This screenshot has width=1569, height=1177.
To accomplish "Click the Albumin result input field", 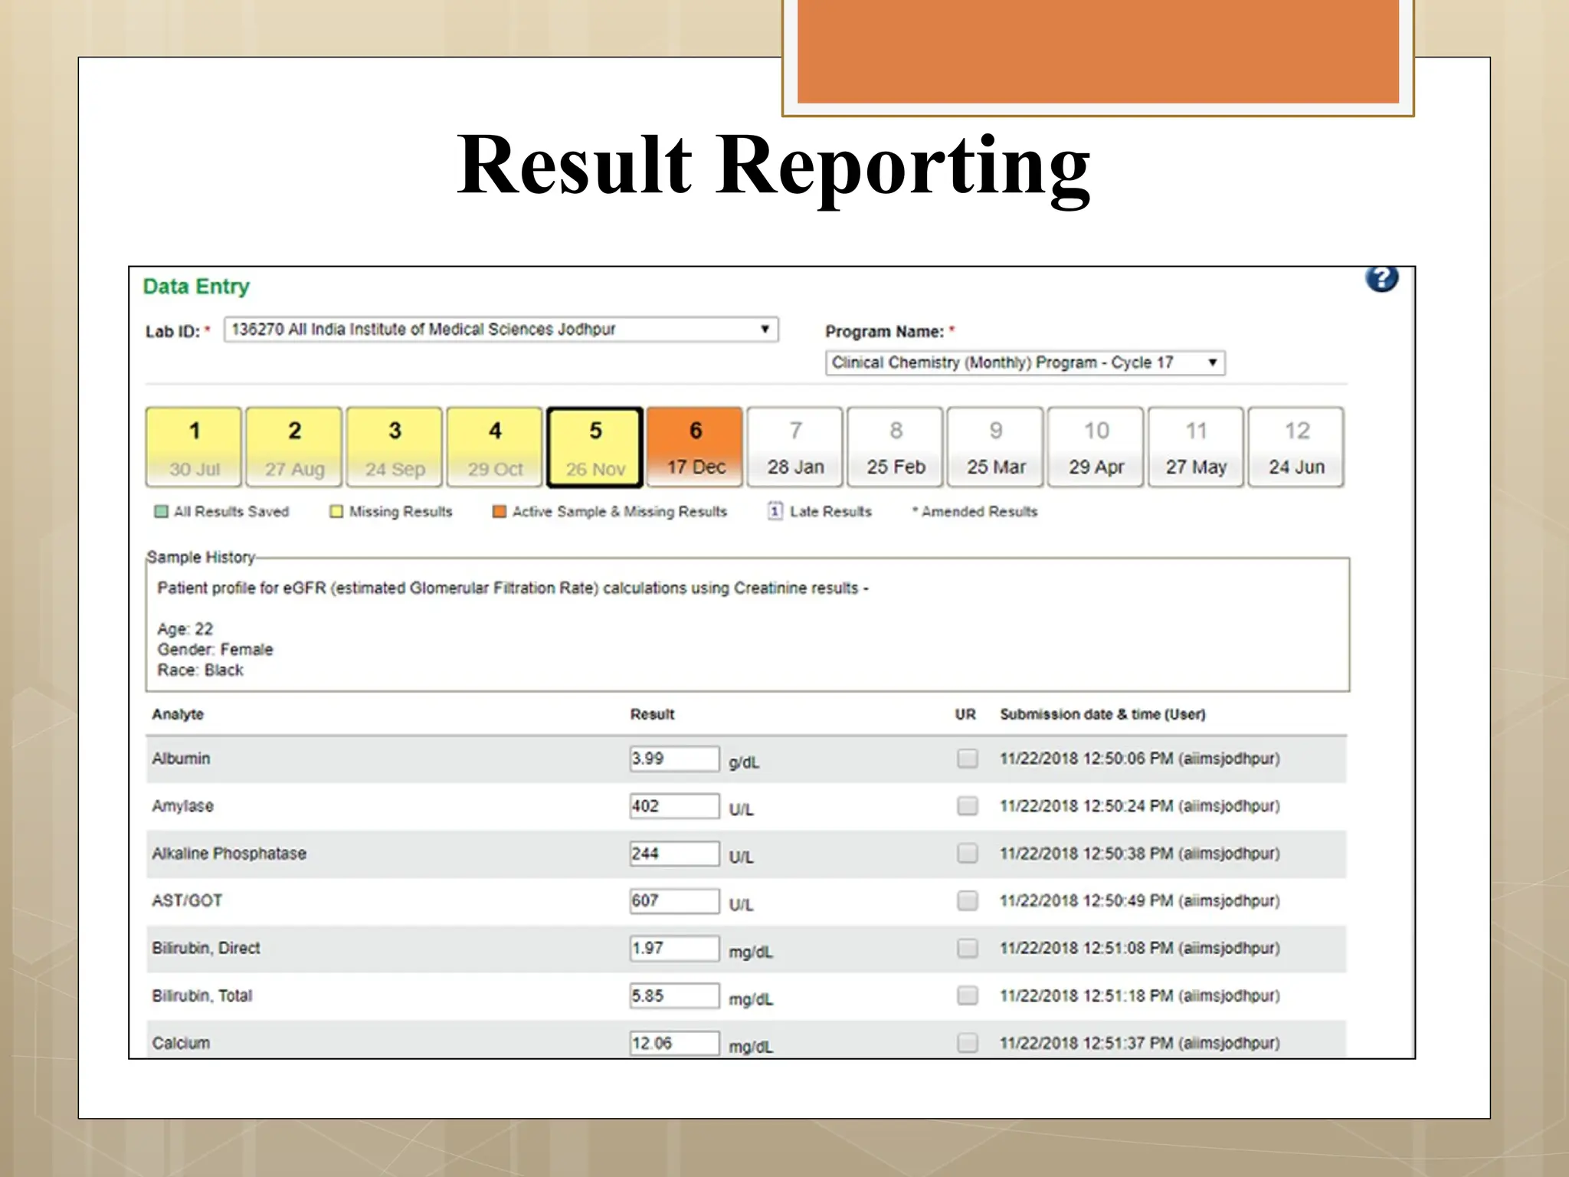I will (x=673, y=759).
